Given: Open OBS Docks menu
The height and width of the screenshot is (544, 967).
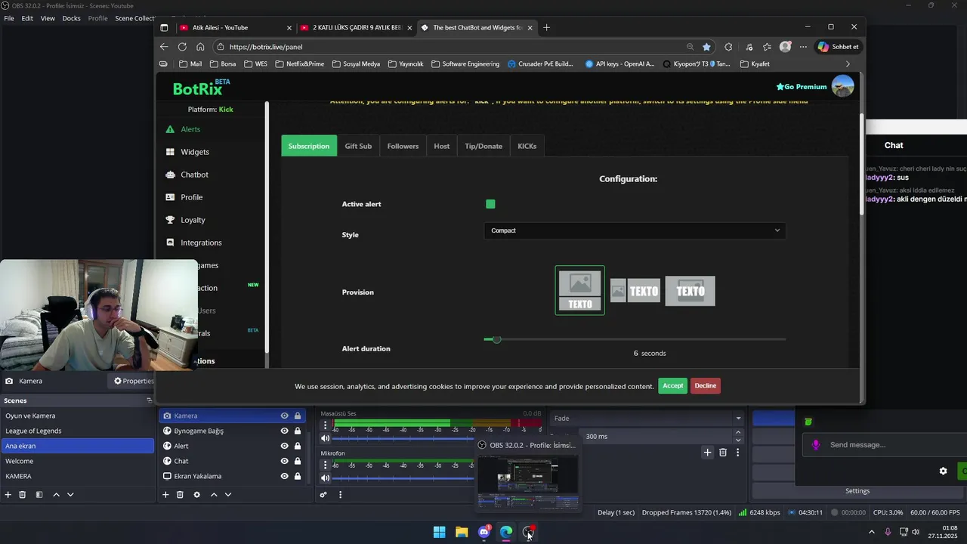Looking at the screenshot, I should 71,18.
